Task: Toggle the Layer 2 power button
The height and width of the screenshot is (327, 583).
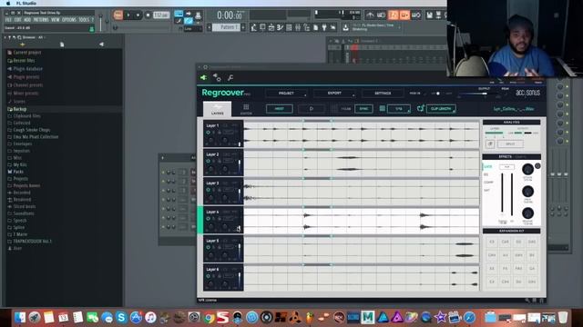Action: [209, 162]
